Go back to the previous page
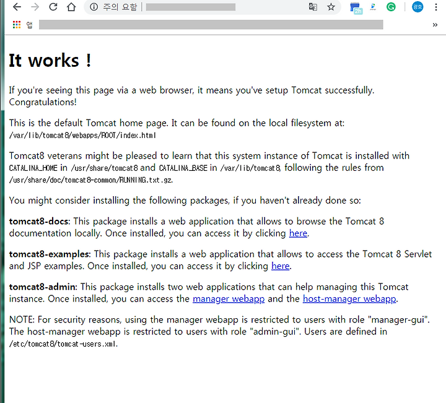 tap(17, 7)
